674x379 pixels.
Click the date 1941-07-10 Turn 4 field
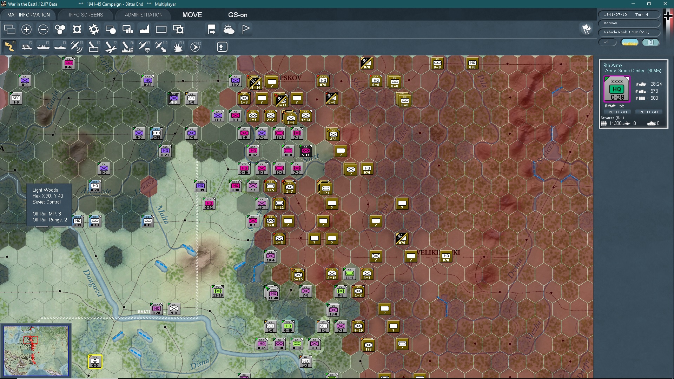pyautogui.click(x=629, y=14)
